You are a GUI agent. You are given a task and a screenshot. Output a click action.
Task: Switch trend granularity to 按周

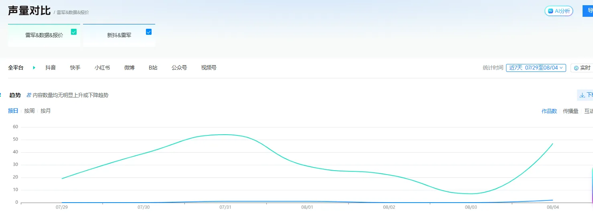point(29,111)
